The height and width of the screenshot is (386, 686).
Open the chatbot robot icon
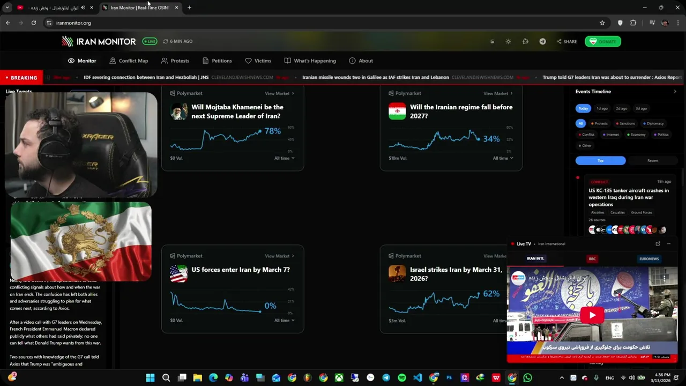tap(525, 41)
